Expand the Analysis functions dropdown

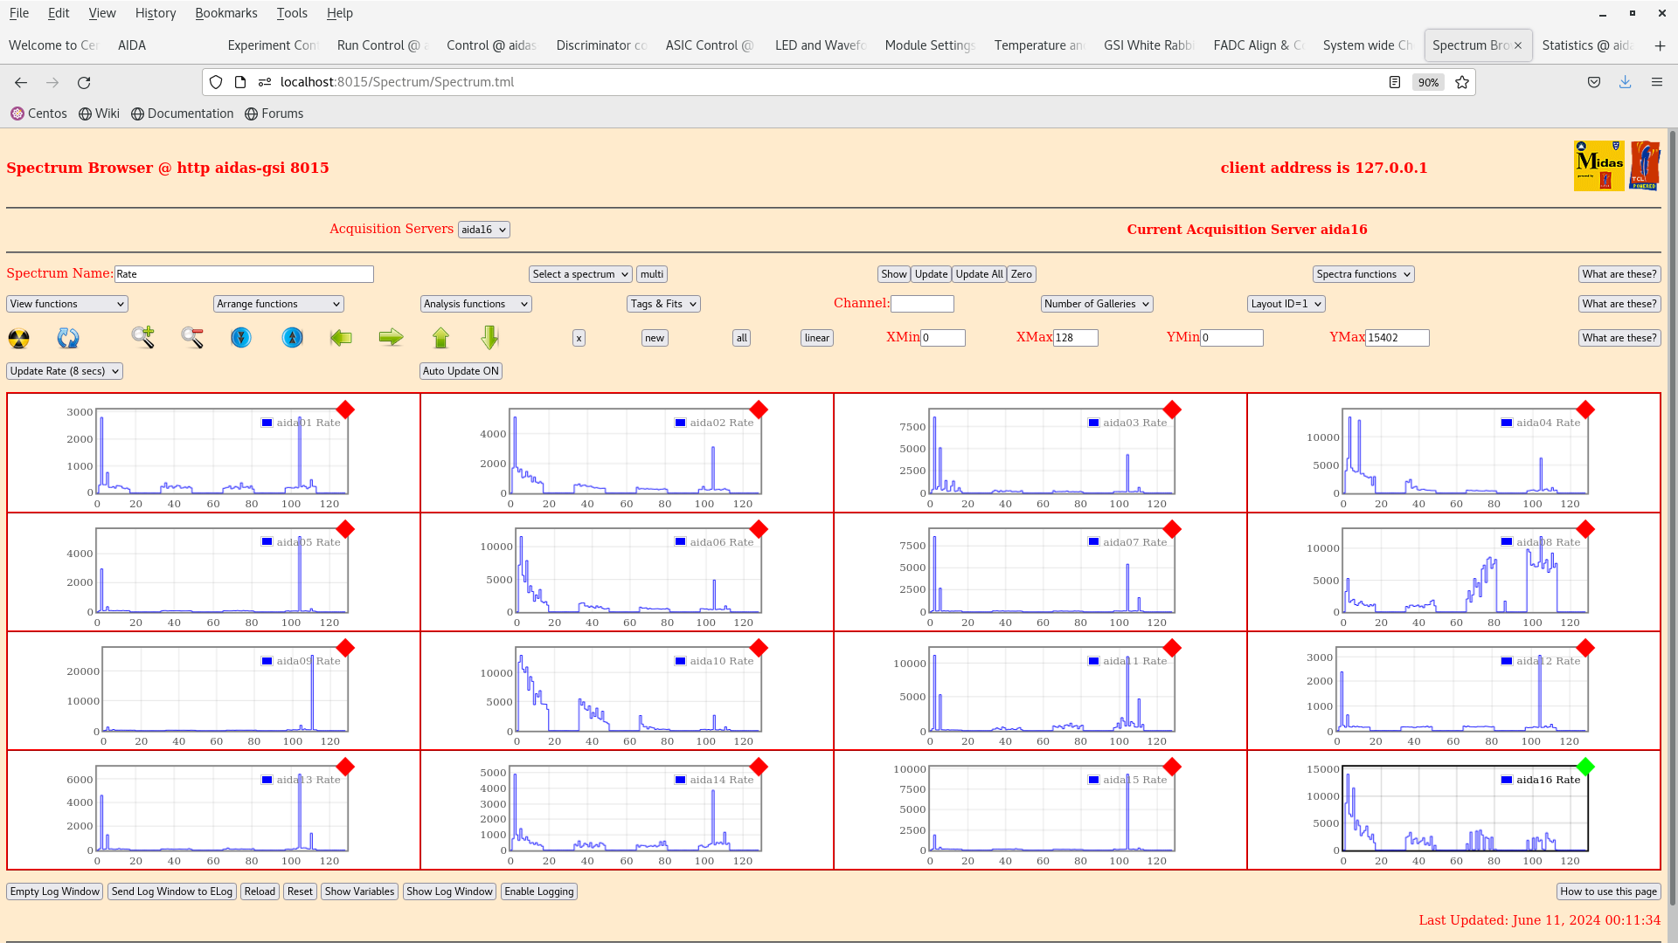click(x=475, y=304)
